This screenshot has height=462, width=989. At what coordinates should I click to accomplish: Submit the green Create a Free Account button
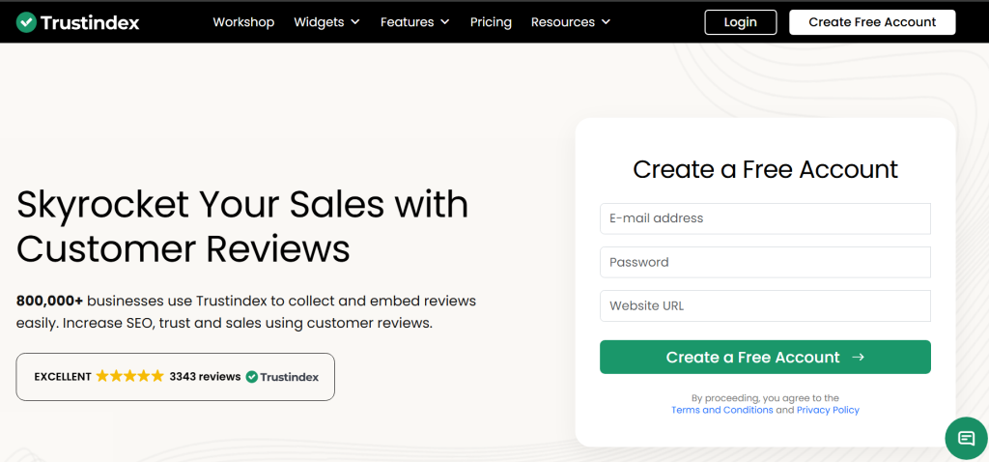coord(765,358)
